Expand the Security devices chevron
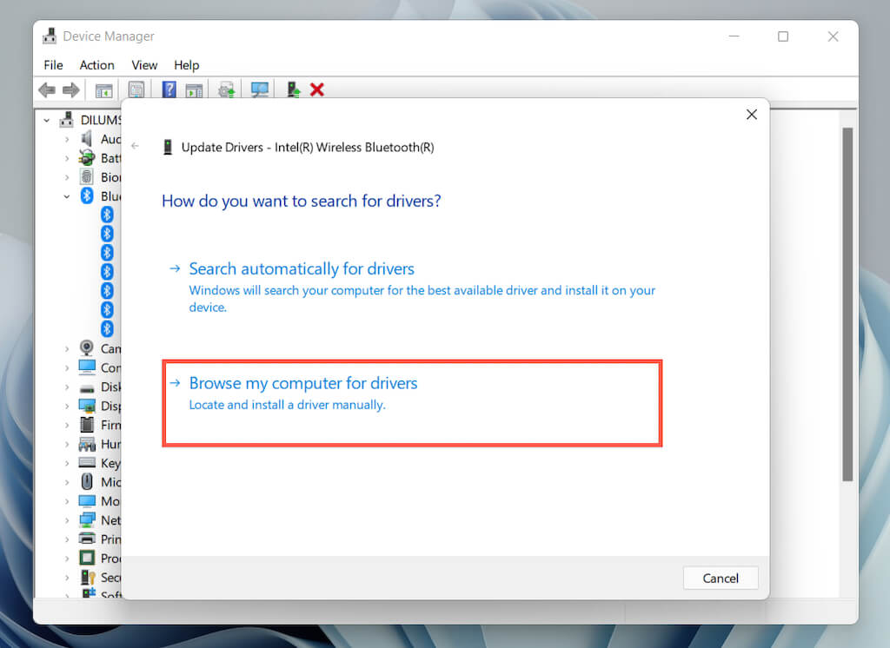This screenshot has width=890, height=648. tap(66, 578)
